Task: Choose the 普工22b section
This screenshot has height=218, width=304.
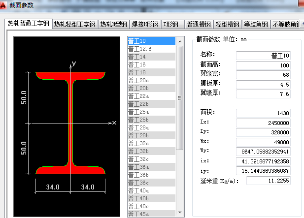Action: click(152, 104)
